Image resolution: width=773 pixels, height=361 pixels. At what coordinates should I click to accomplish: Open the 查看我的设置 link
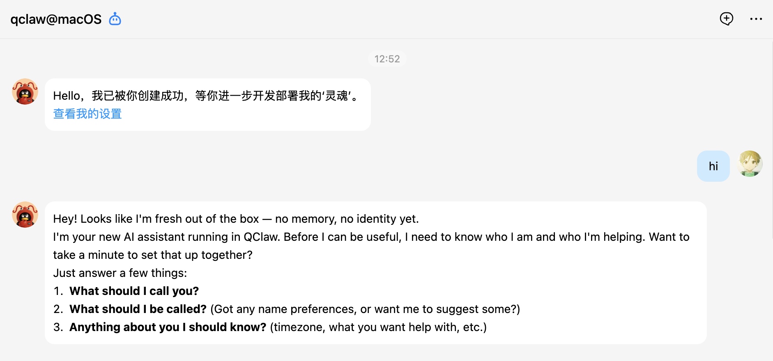click(x=87, y=114)
